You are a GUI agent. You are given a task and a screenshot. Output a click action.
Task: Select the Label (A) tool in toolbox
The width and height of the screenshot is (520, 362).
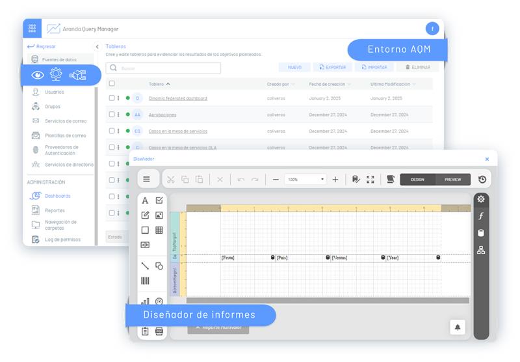click(x=145, y=201)
